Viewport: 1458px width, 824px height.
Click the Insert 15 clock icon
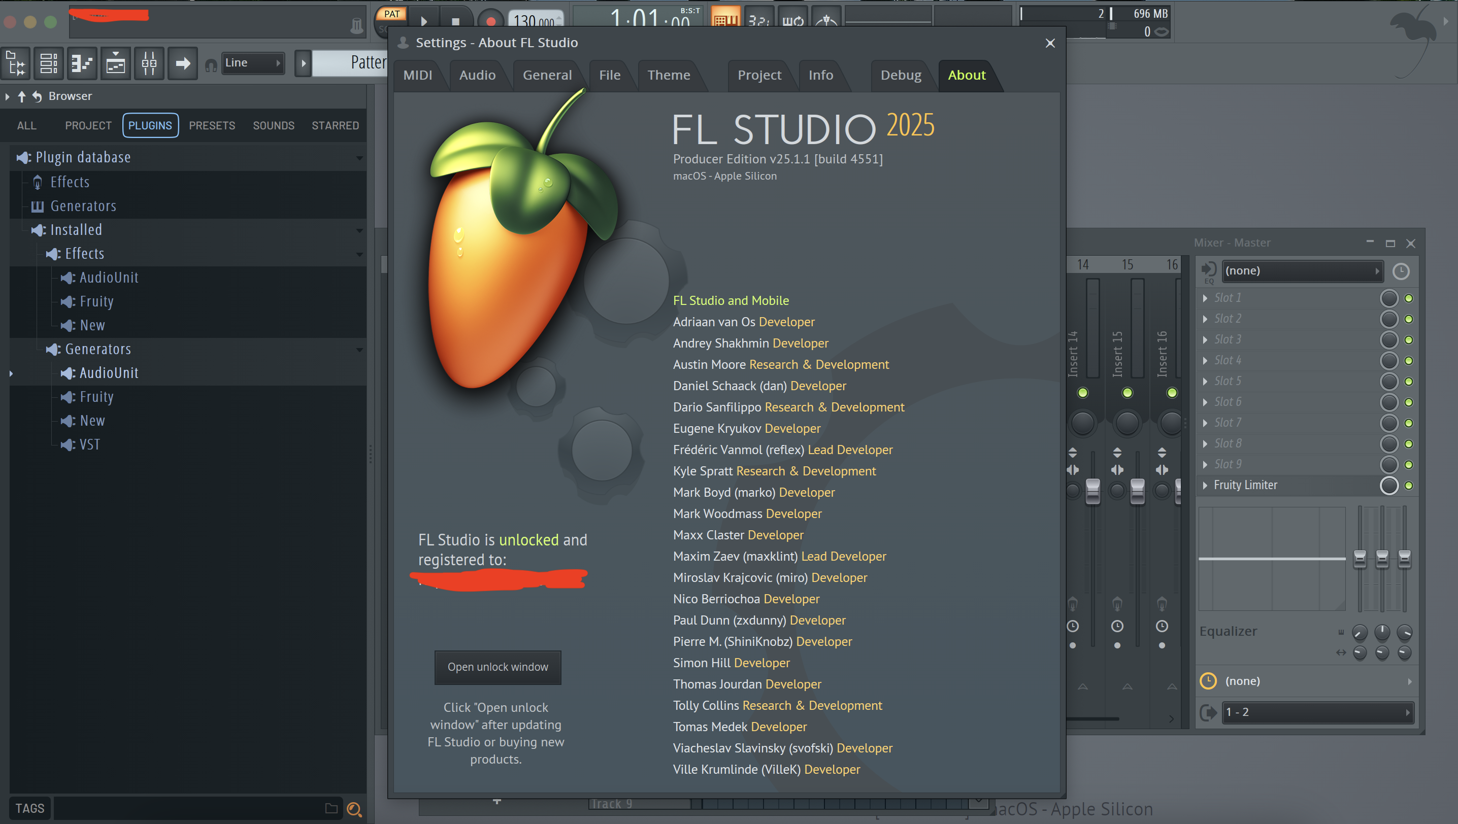point(1117,626)
